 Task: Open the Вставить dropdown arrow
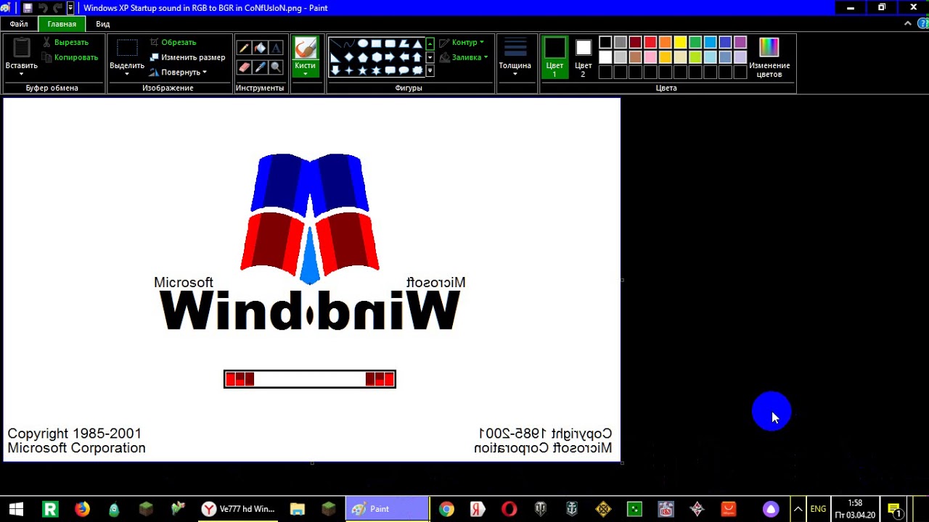click(21, 73)
